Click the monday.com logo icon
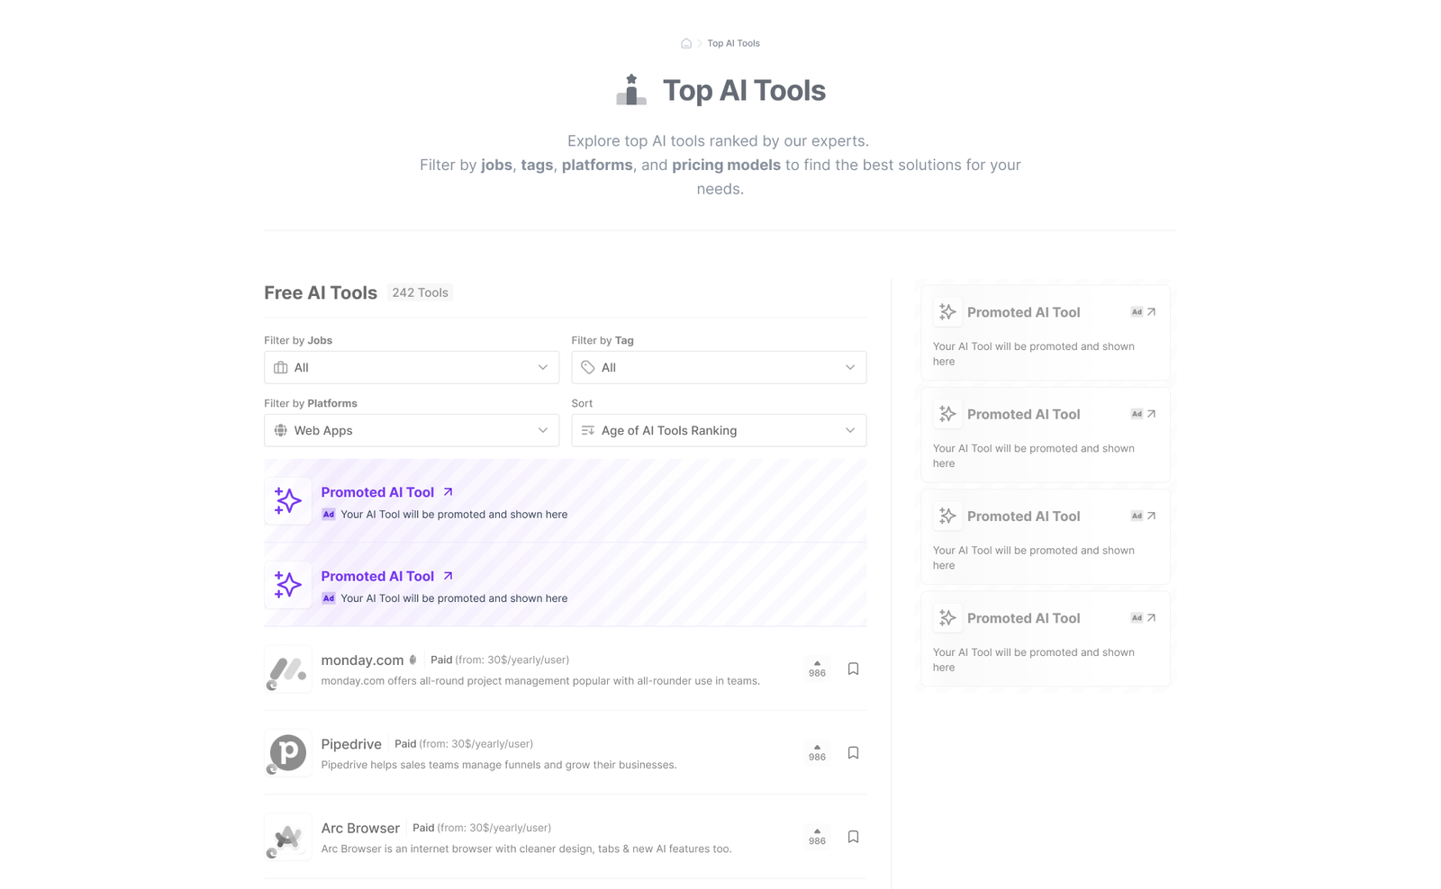The height and width of the screenshot is (889, 1441). (288, 669)
